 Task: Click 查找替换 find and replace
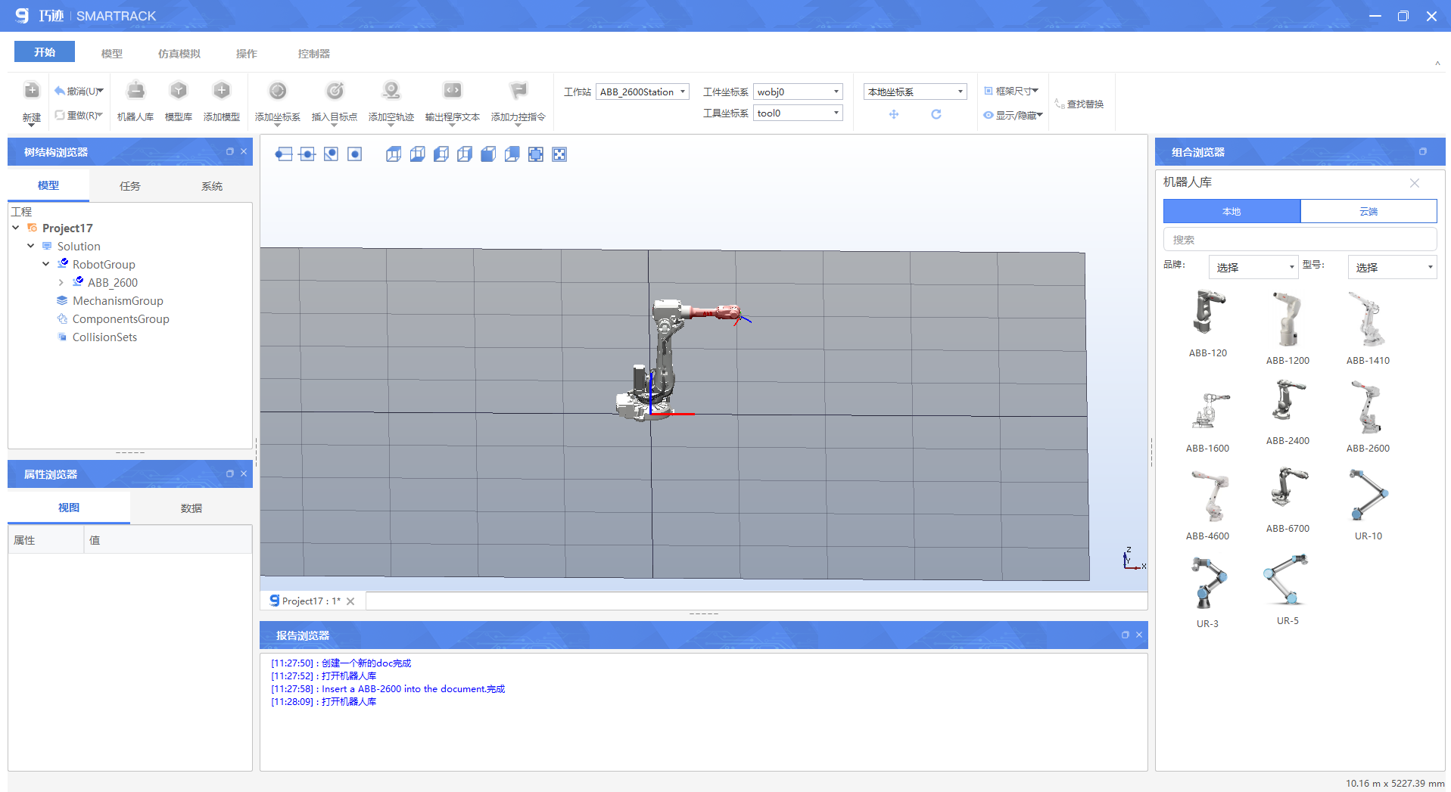(1079, 104)
